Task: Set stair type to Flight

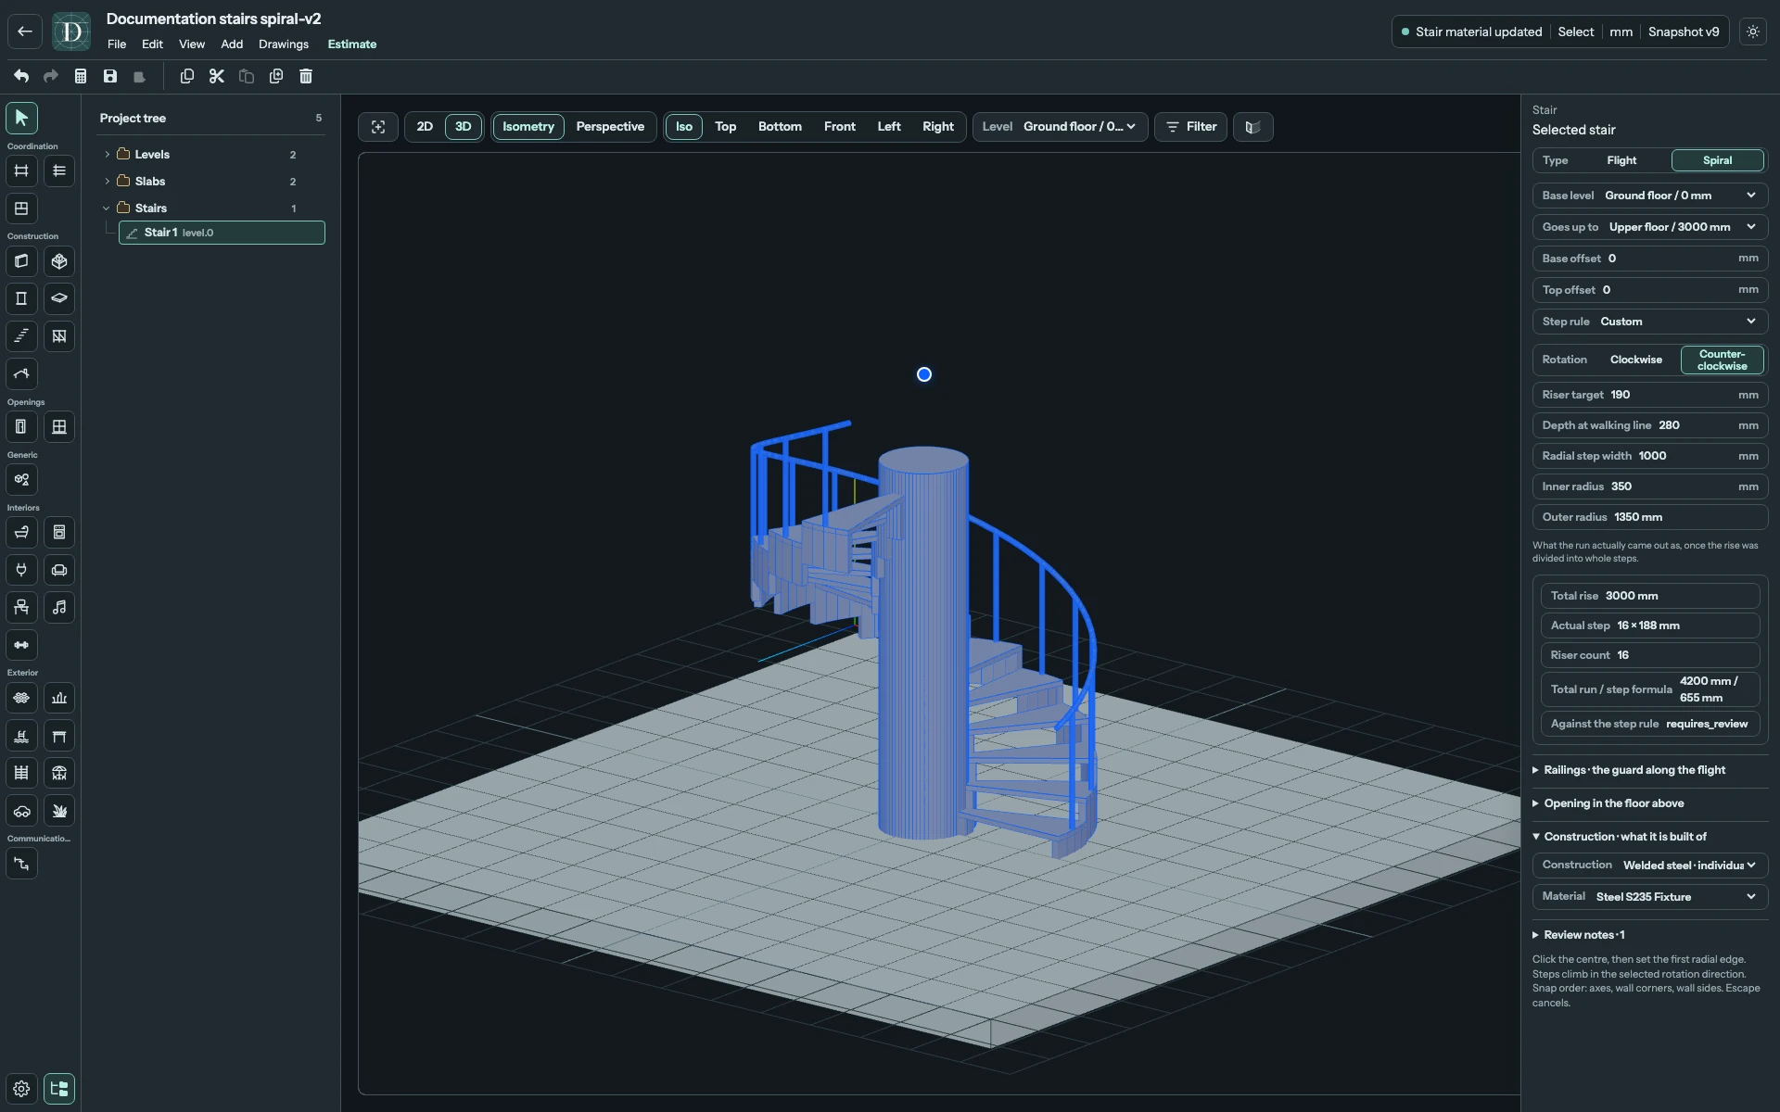Action: coord(1621,160)
